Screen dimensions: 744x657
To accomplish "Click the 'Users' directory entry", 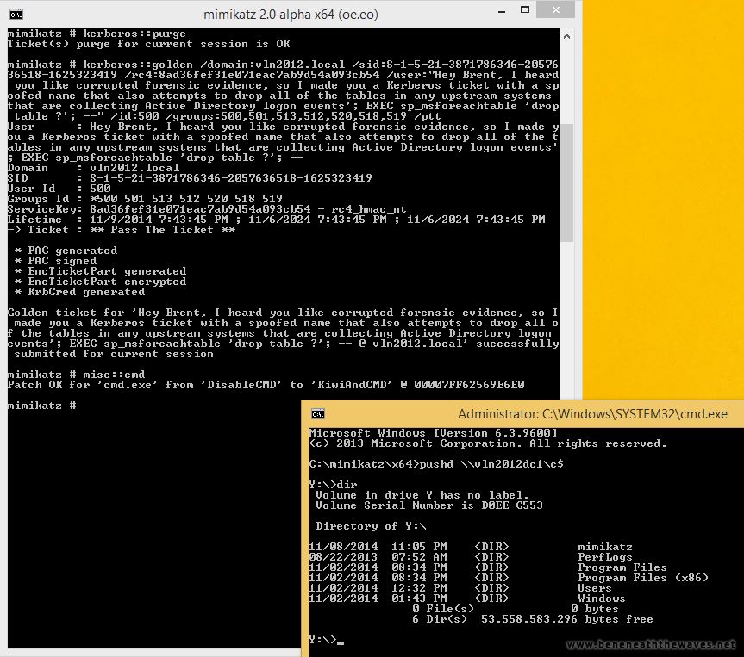I will point(460,588).
